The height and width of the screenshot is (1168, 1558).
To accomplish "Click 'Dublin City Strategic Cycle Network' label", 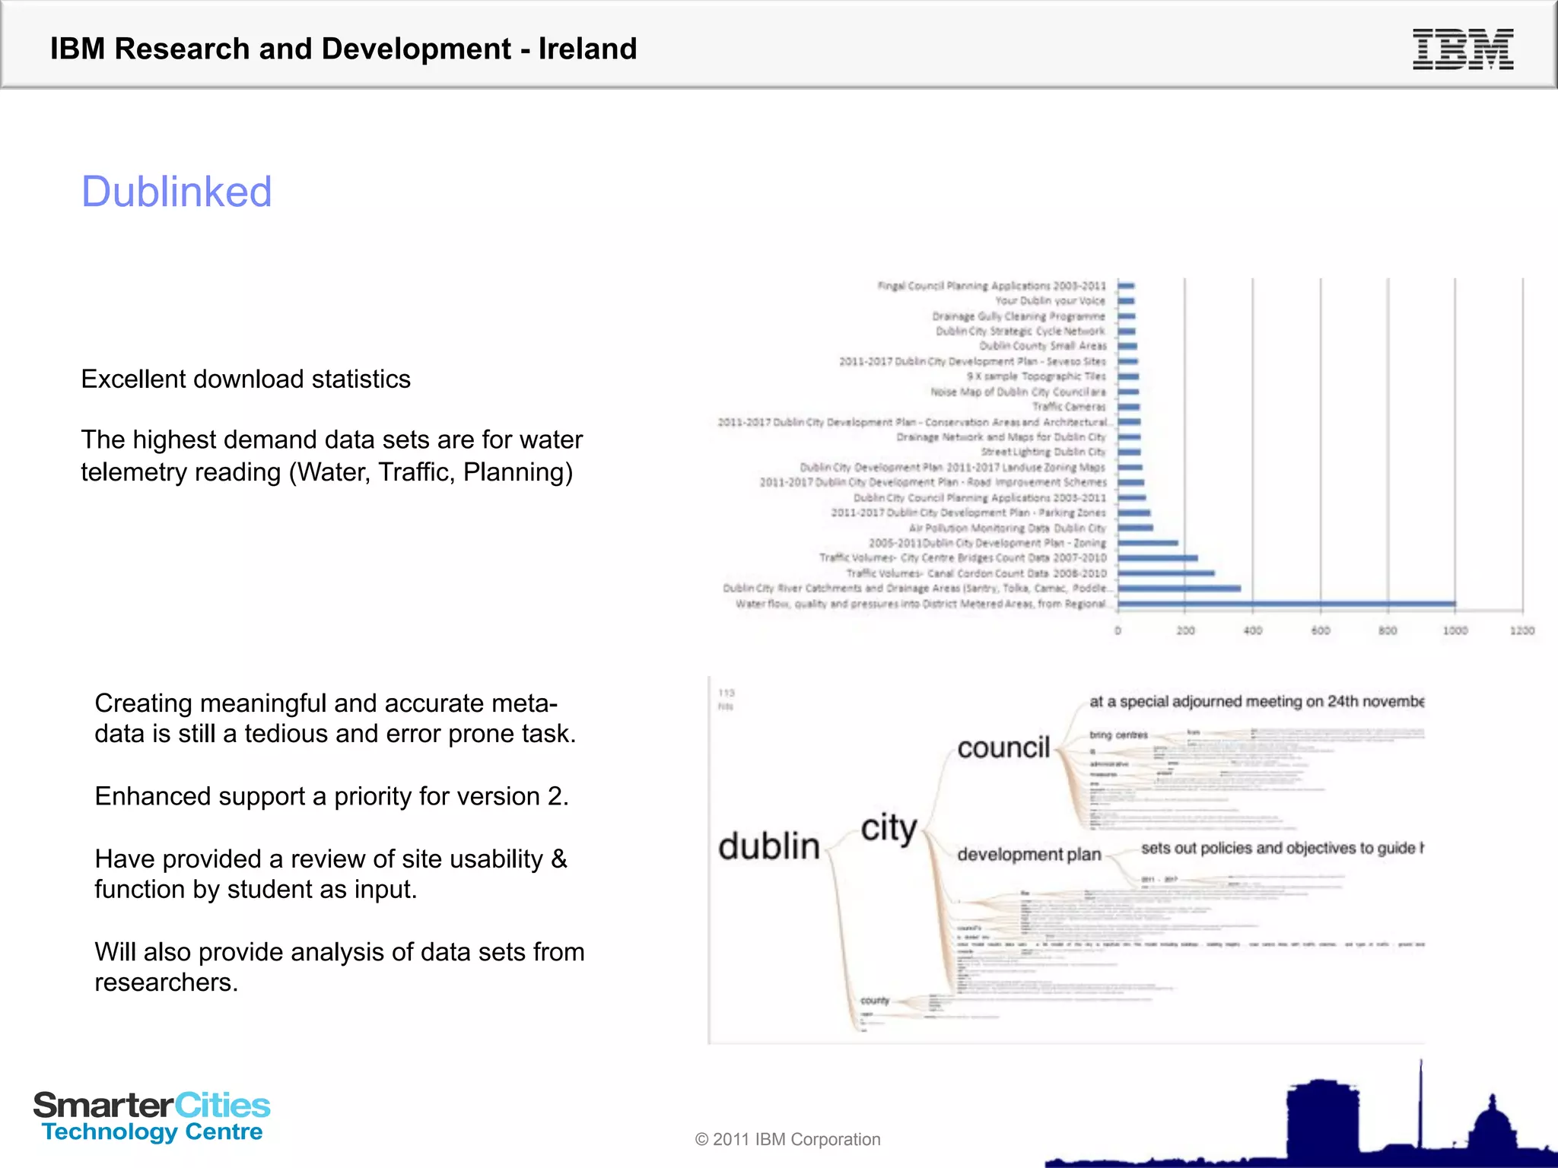I will pos(1020,332).
